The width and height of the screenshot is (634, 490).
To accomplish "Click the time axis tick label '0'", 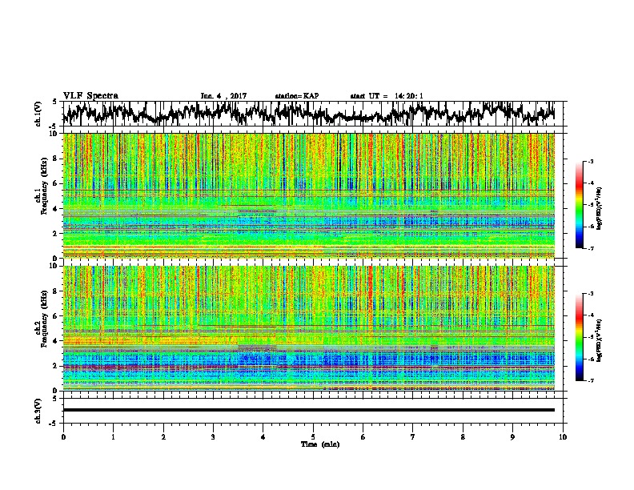I will (63, 437).
